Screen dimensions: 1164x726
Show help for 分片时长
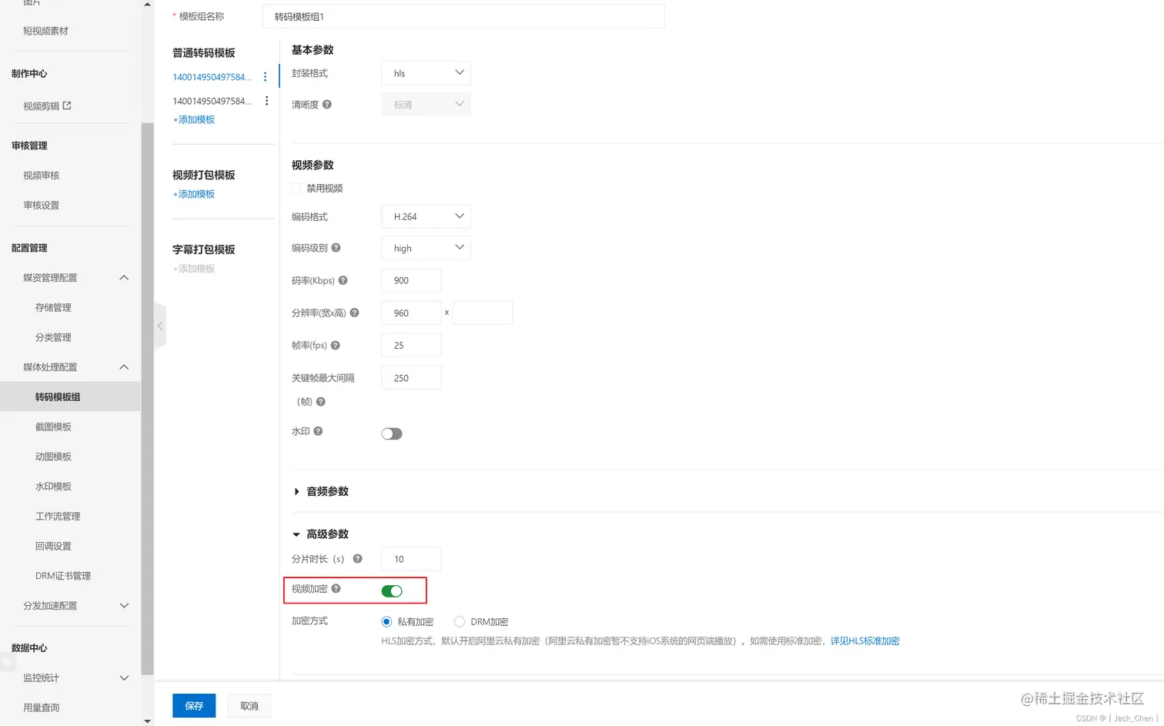(357, 559)
